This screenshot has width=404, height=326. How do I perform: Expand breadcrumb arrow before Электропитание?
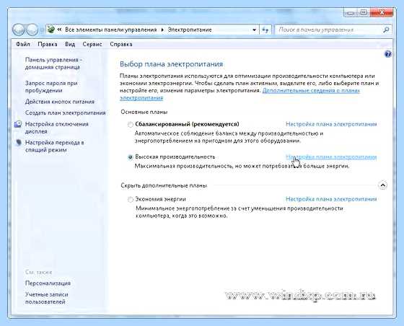click(162, 30)
